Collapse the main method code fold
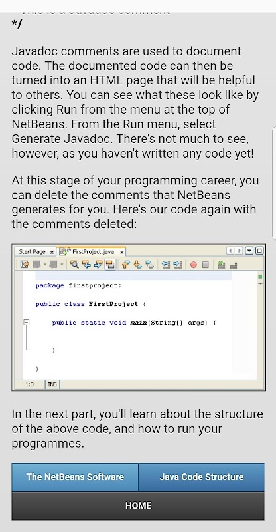The image size is (276, 532). click(x=27, y=323)
